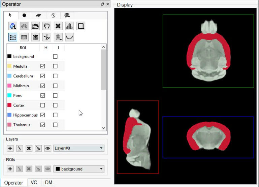The height and width of the screenshot is (187, 259).
Task: Click the histogram icon in the toolbar
Action: pos(69,26)
